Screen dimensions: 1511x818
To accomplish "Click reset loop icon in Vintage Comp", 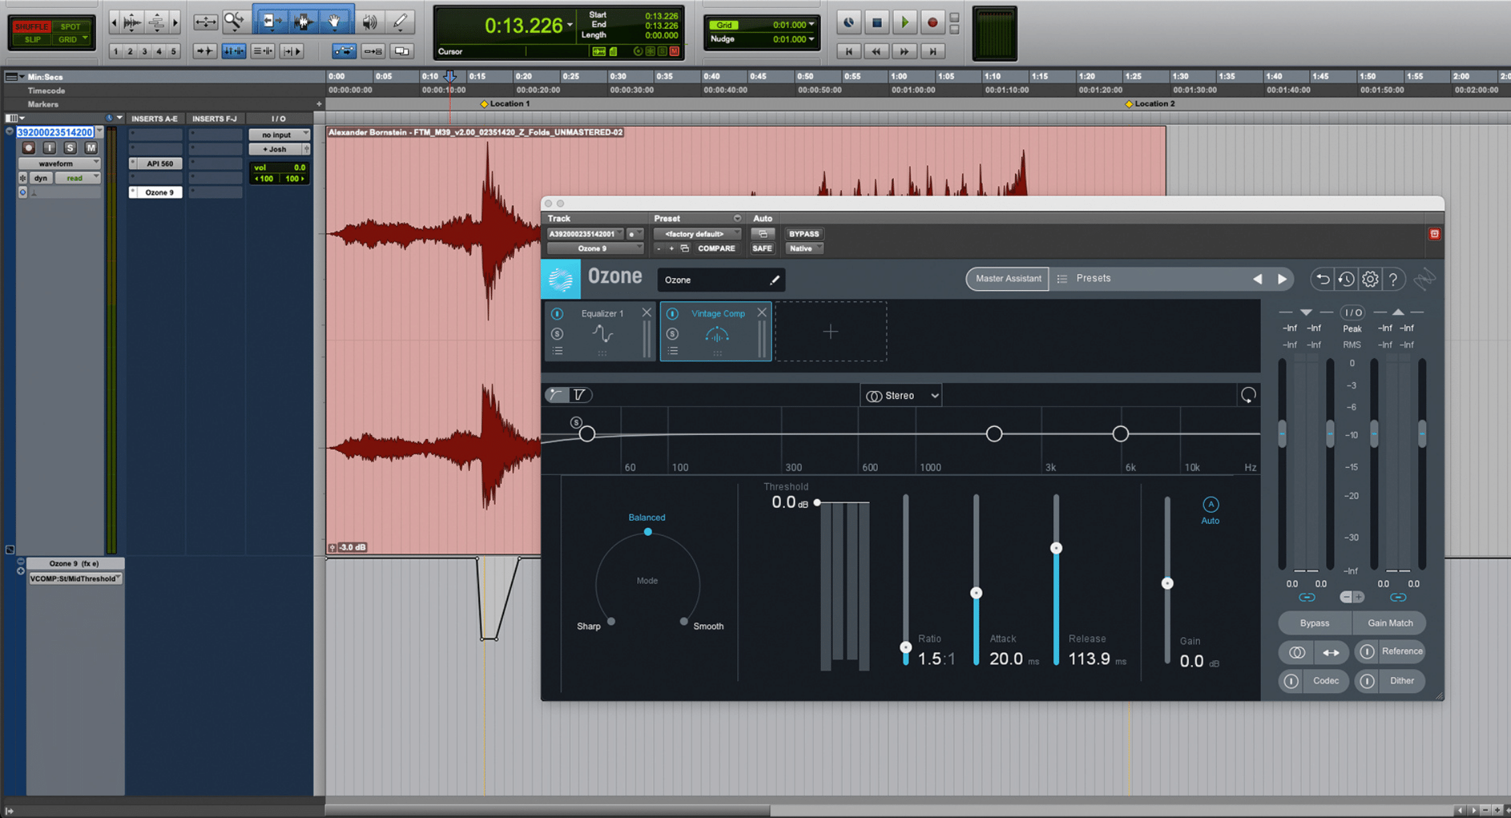I will pyautogui.click(x=1248, y=395).
